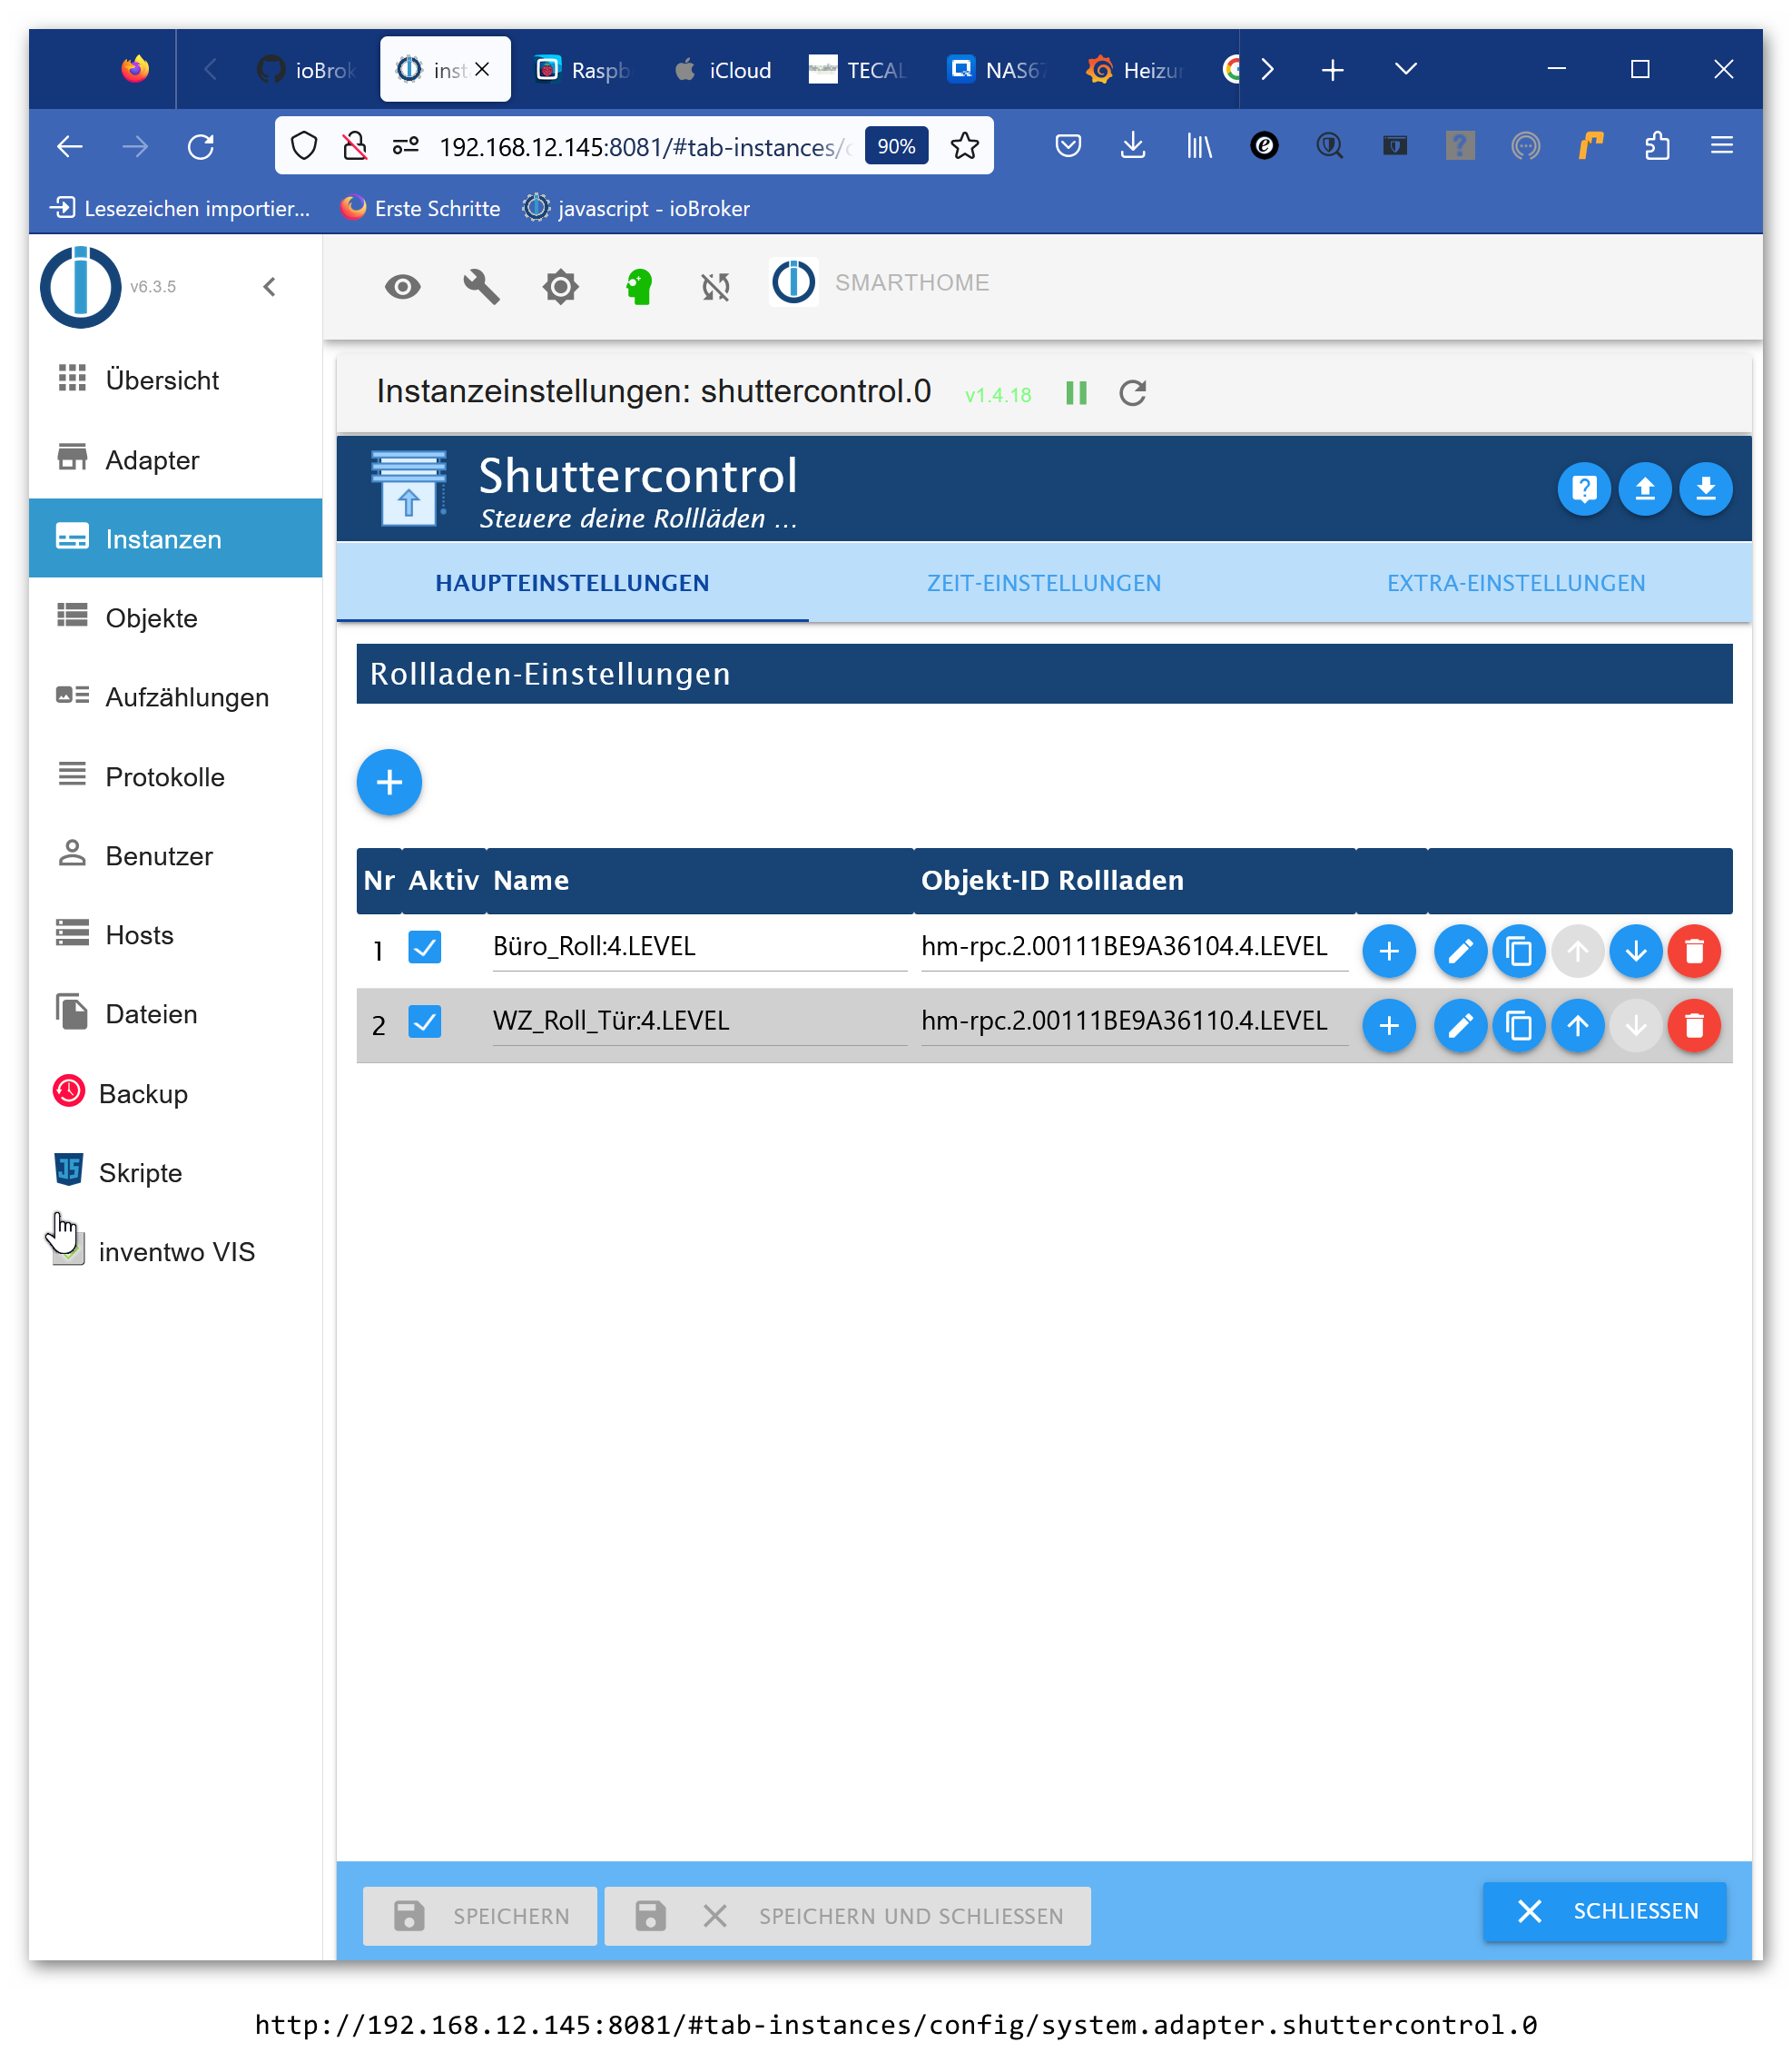This screenshot has height=2062, width=1792.
Task: Open the Firefox hamburger menu
Action: tap(1722, 147)
